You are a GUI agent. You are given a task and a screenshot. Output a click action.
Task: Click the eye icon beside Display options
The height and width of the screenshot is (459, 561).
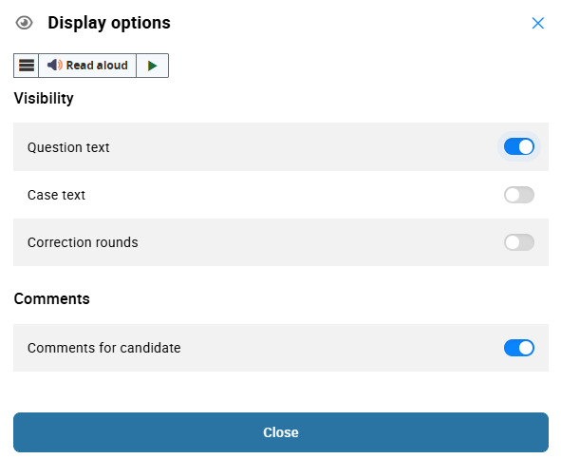pyautogui.click(x=24, y=23)
